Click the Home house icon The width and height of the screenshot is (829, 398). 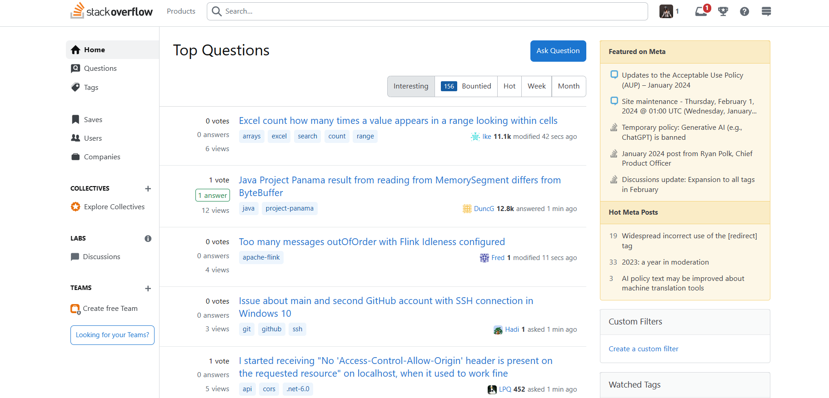coord(75,50)
